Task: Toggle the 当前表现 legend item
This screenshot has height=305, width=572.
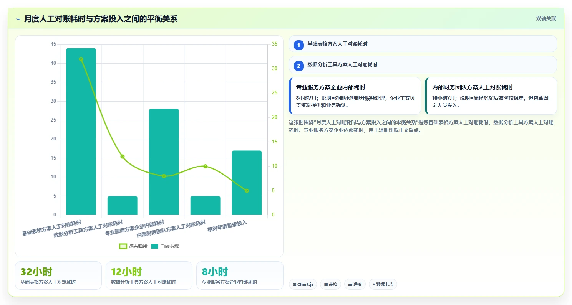Action: (164, 246)
